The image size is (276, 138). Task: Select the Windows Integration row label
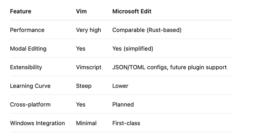pos(37,123)
